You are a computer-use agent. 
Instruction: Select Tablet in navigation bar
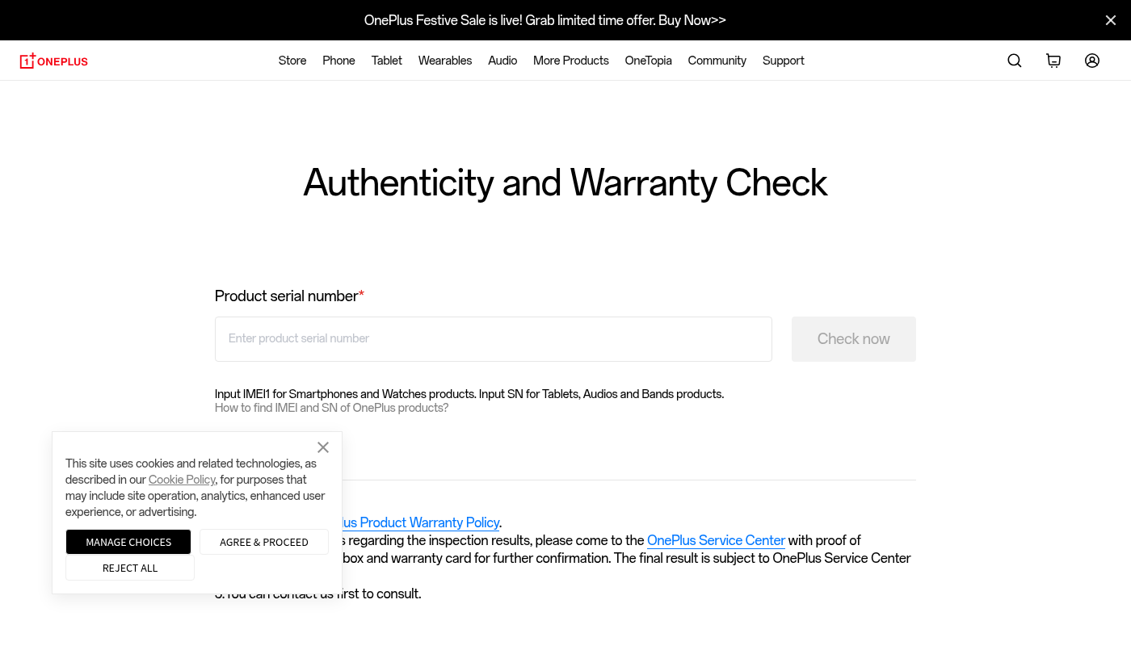(387, 61)
